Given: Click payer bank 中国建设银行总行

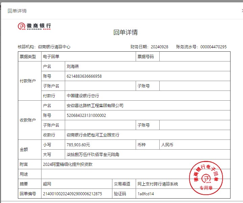Looking at the screenshot, I should (83, 96).
